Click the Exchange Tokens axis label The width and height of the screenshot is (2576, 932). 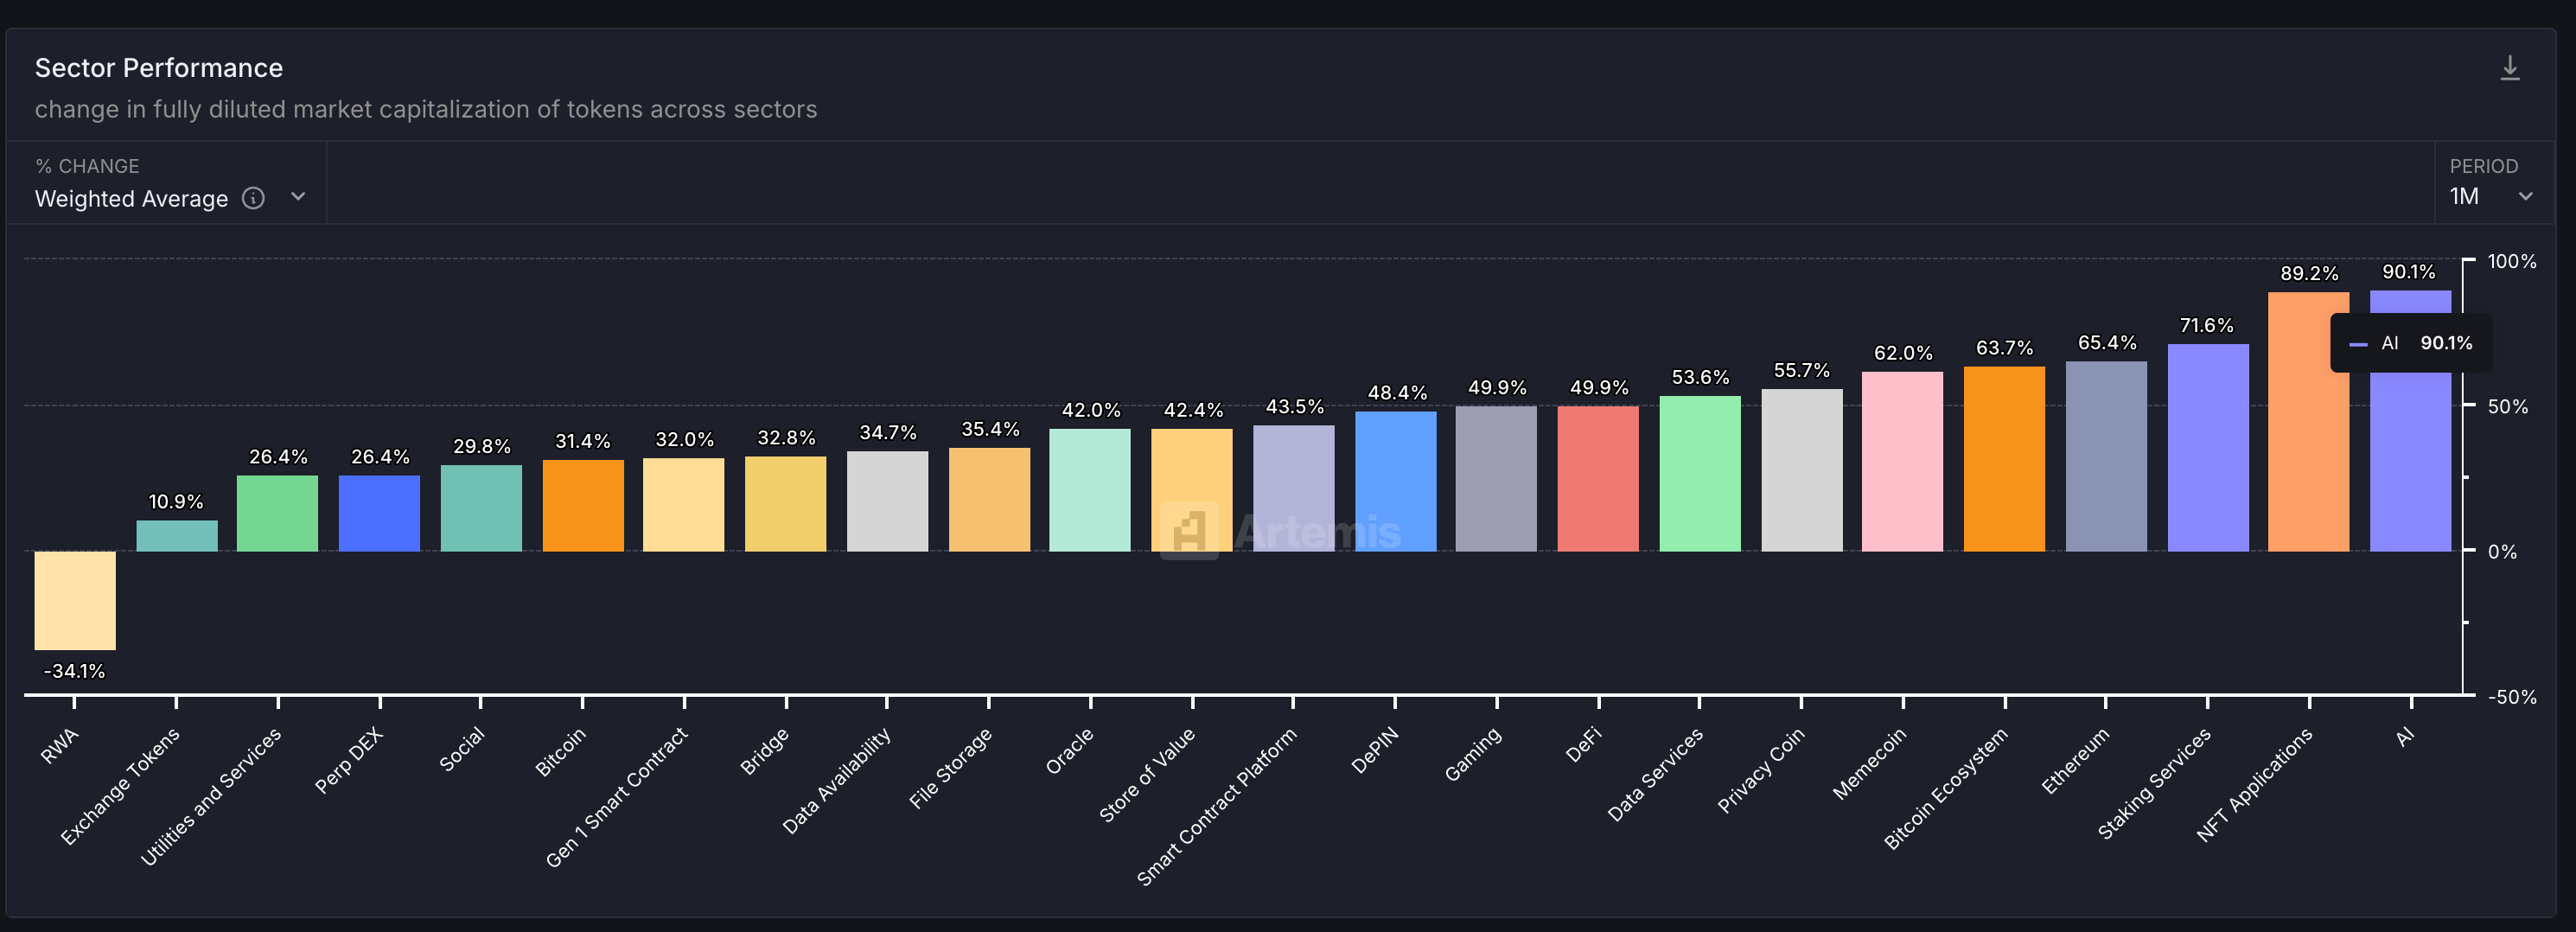tap(120, 786)
